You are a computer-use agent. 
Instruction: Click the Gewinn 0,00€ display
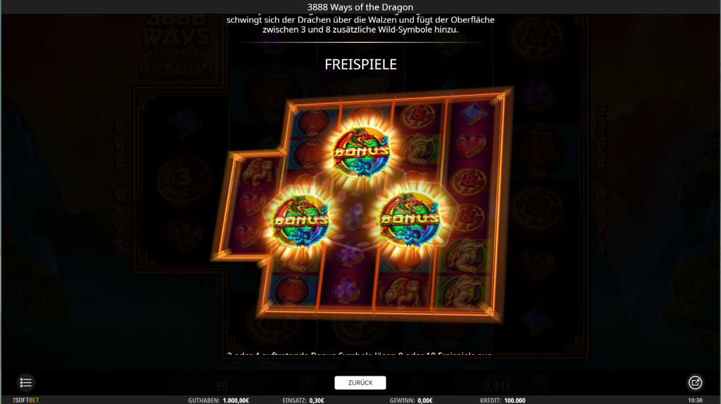[411, 400]
